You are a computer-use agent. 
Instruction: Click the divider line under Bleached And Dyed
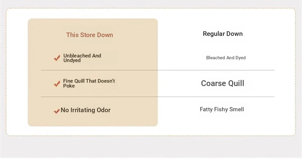[216, 70]
